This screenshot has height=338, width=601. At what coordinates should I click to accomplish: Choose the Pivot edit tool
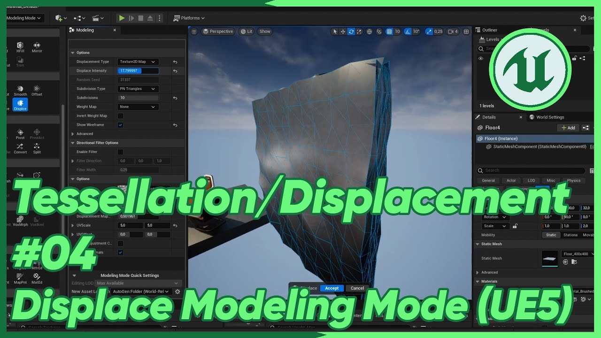(20, 134)
